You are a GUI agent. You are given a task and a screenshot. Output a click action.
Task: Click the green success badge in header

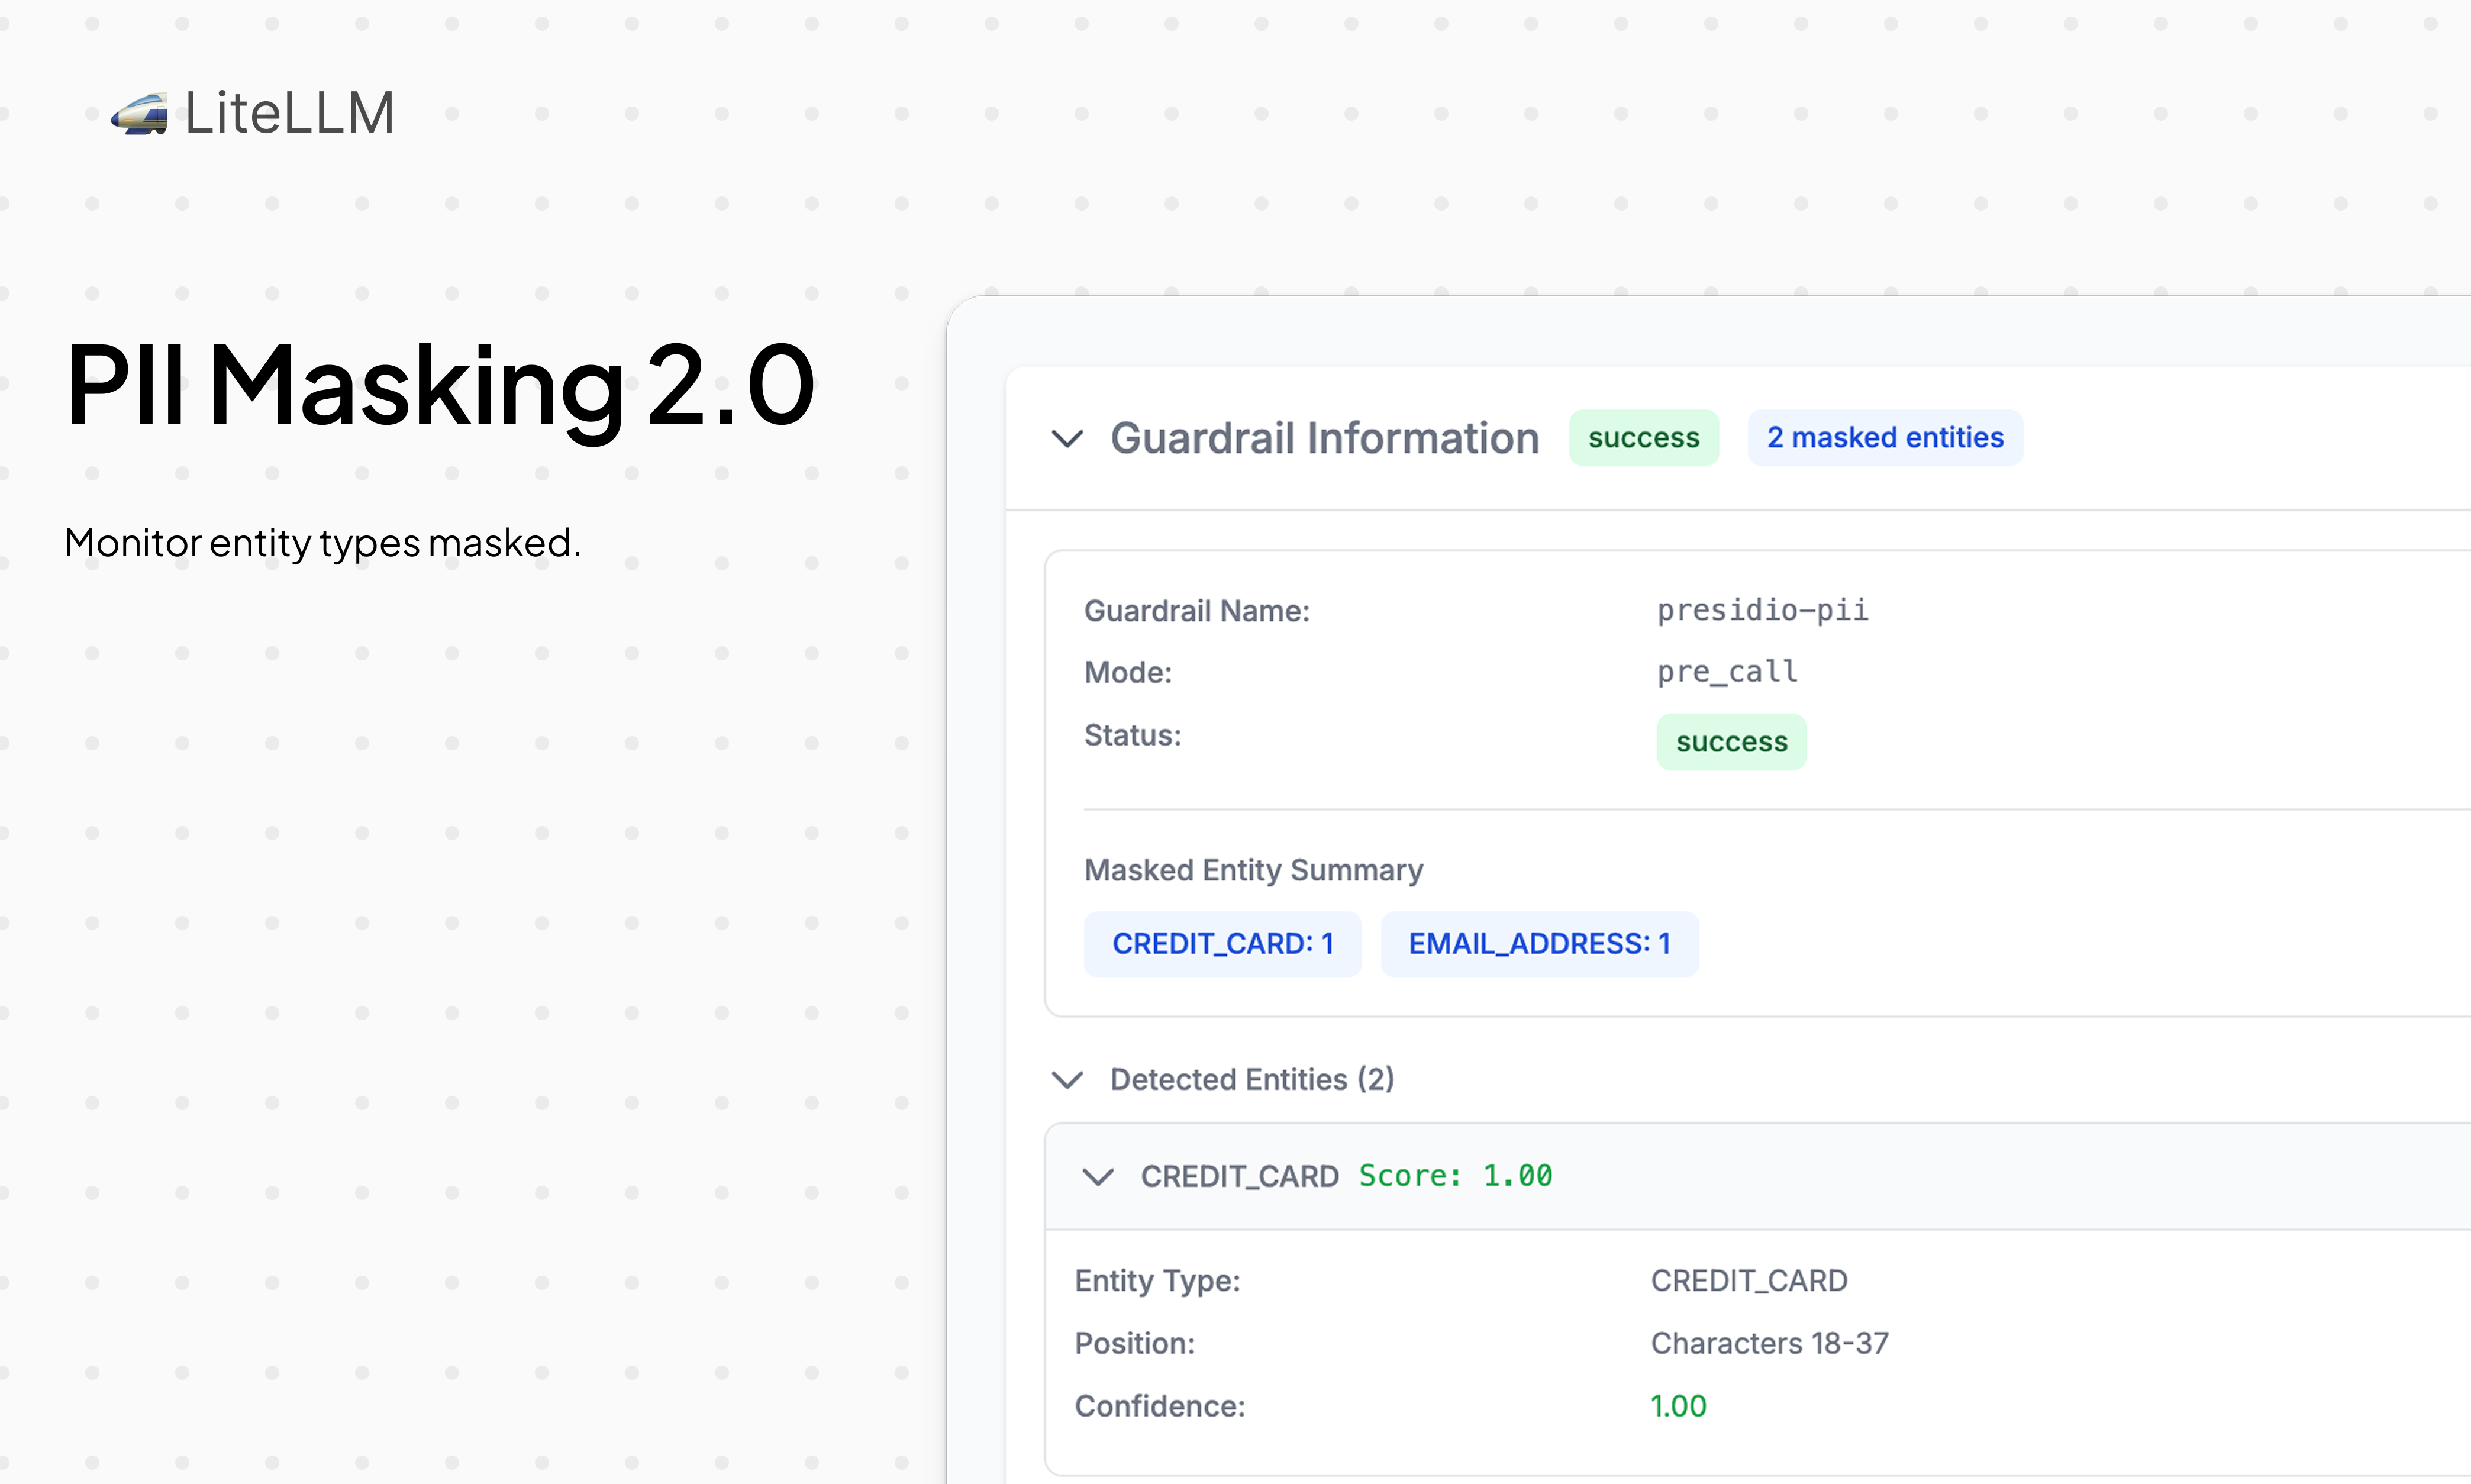click(1643, 438)
